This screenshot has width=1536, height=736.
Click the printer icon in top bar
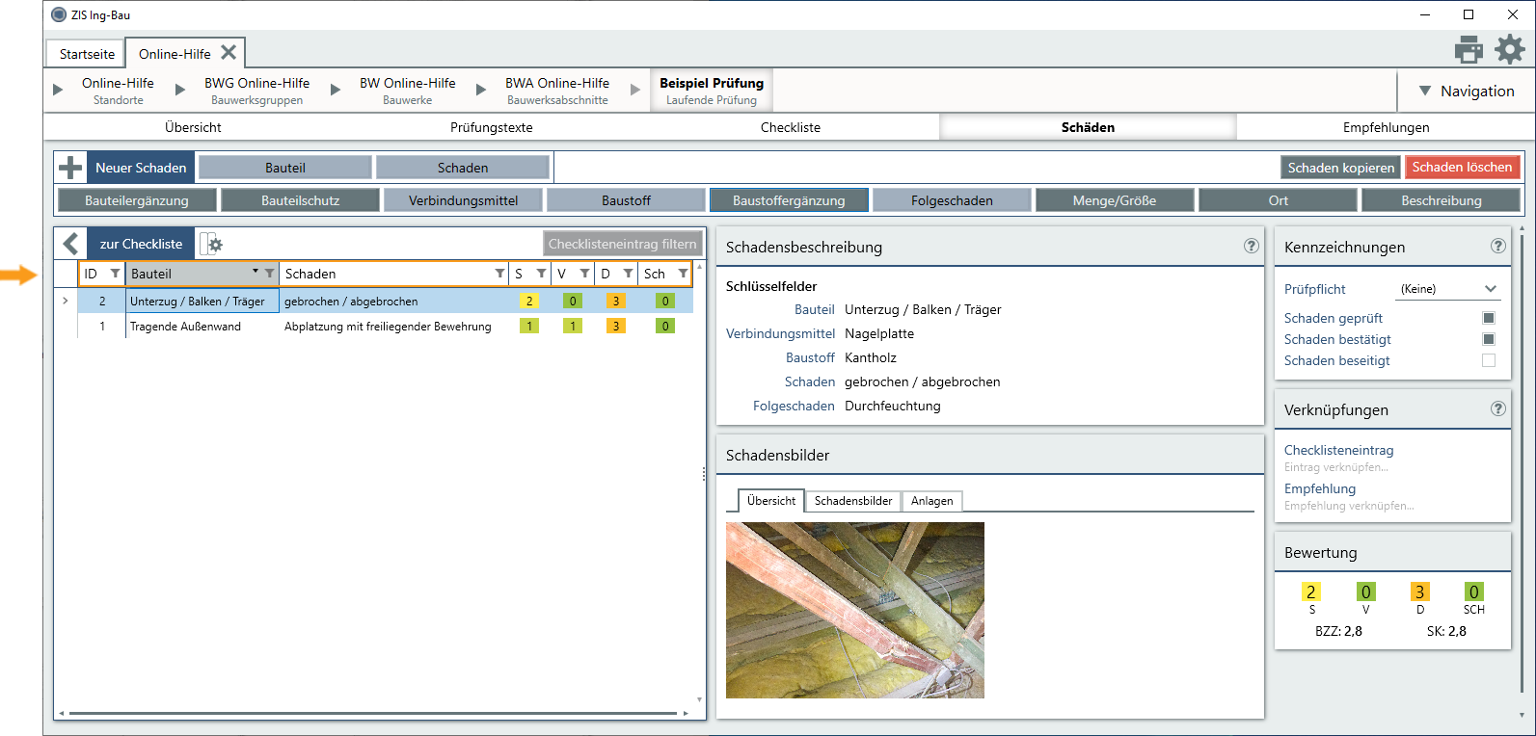tap(1469, 49)
